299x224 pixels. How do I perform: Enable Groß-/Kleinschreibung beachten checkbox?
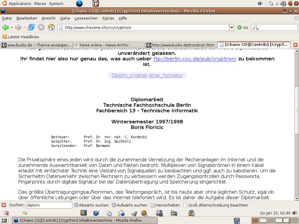tap(185, 205)
